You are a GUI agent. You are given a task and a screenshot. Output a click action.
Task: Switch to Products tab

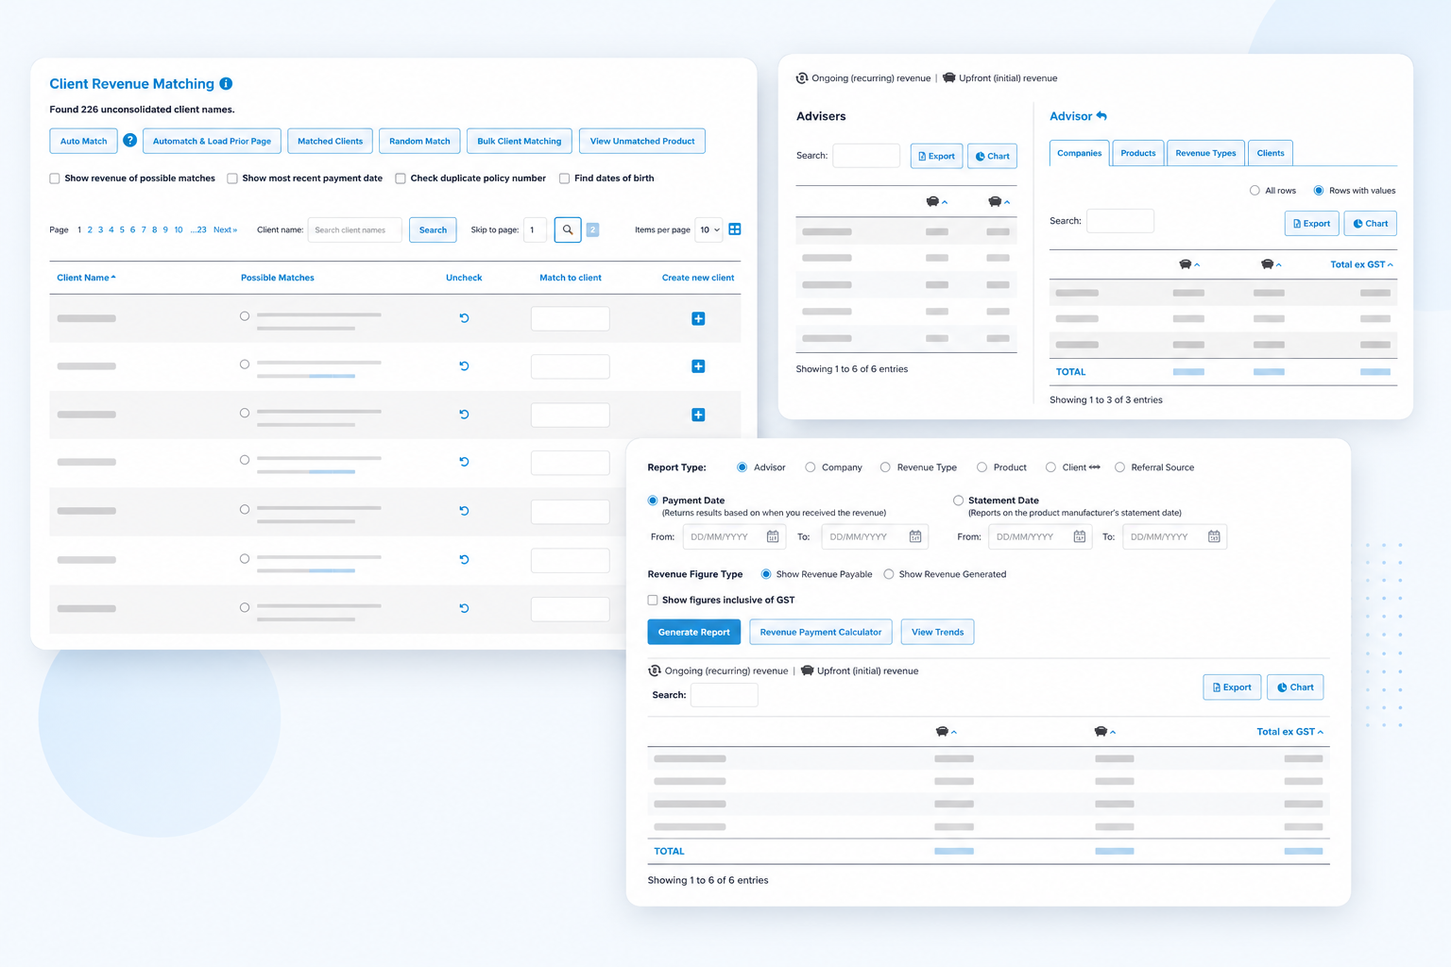[1138, 153]
